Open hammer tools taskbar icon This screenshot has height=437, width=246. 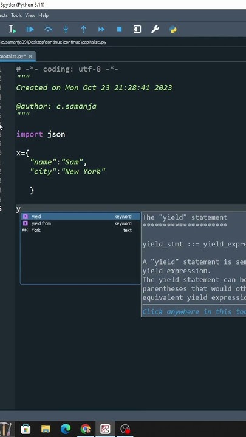tap(6, 429)
